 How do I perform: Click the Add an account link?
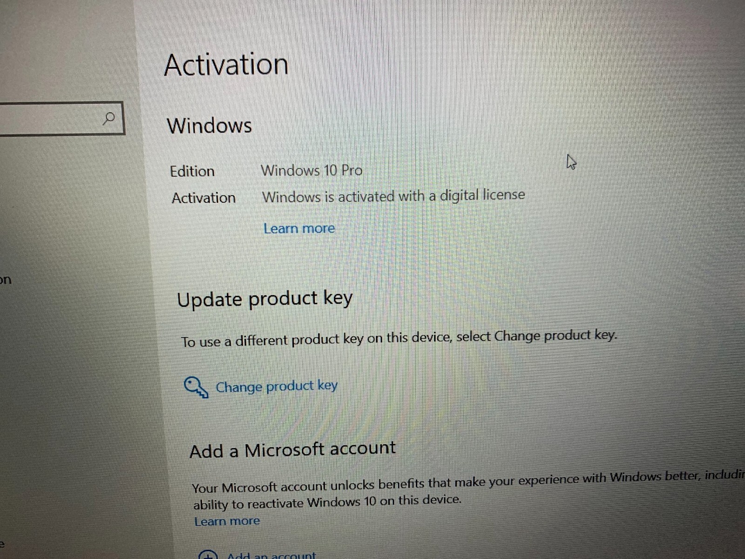[x=271, y=555]
